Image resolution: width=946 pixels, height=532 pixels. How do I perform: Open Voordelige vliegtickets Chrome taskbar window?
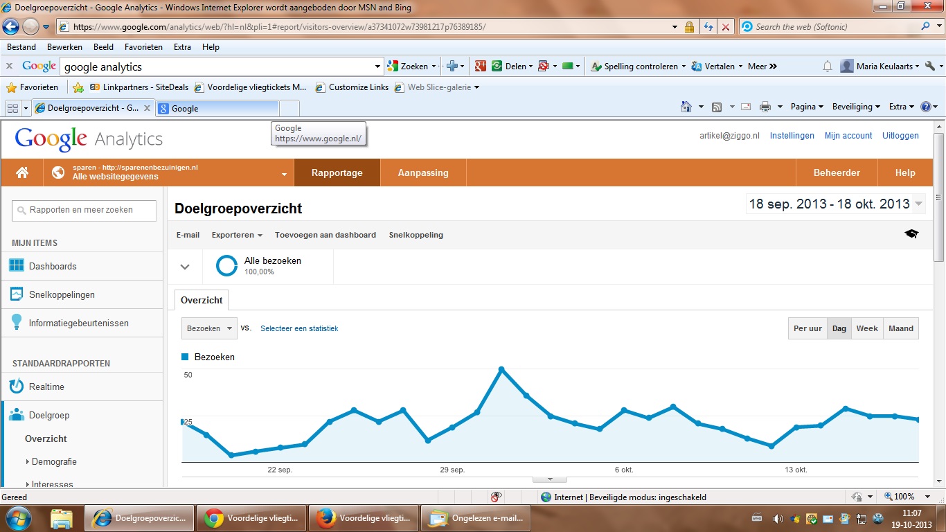[251, 518]
